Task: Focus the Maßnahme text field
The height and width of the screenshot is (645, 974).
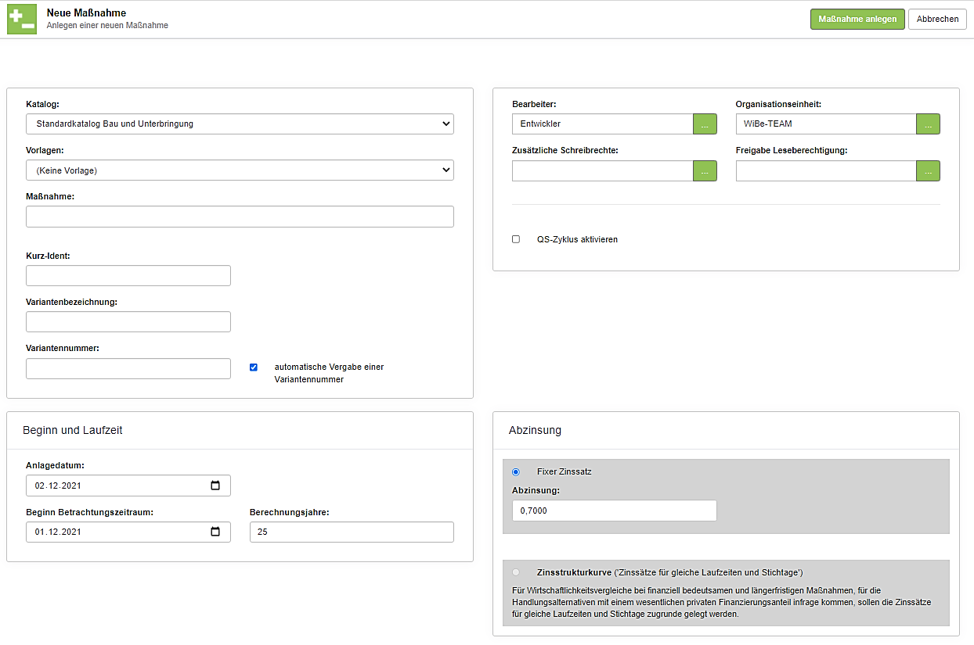Action: click(240, 217)
